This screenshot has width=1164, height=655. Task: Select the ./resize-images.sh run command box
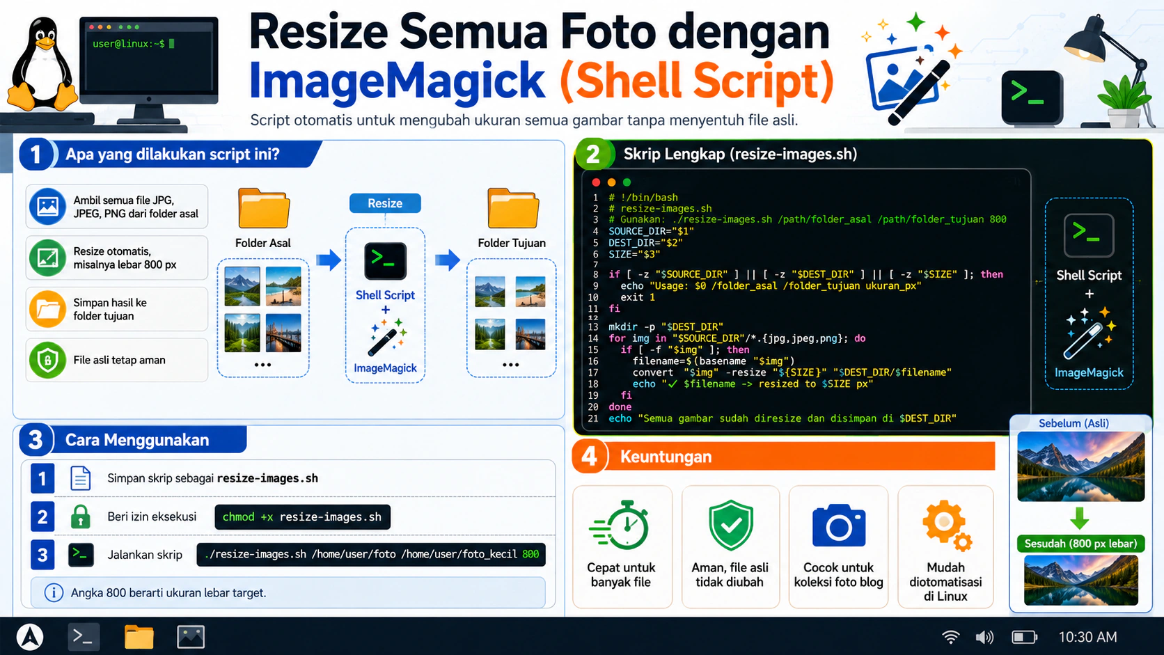371,554
